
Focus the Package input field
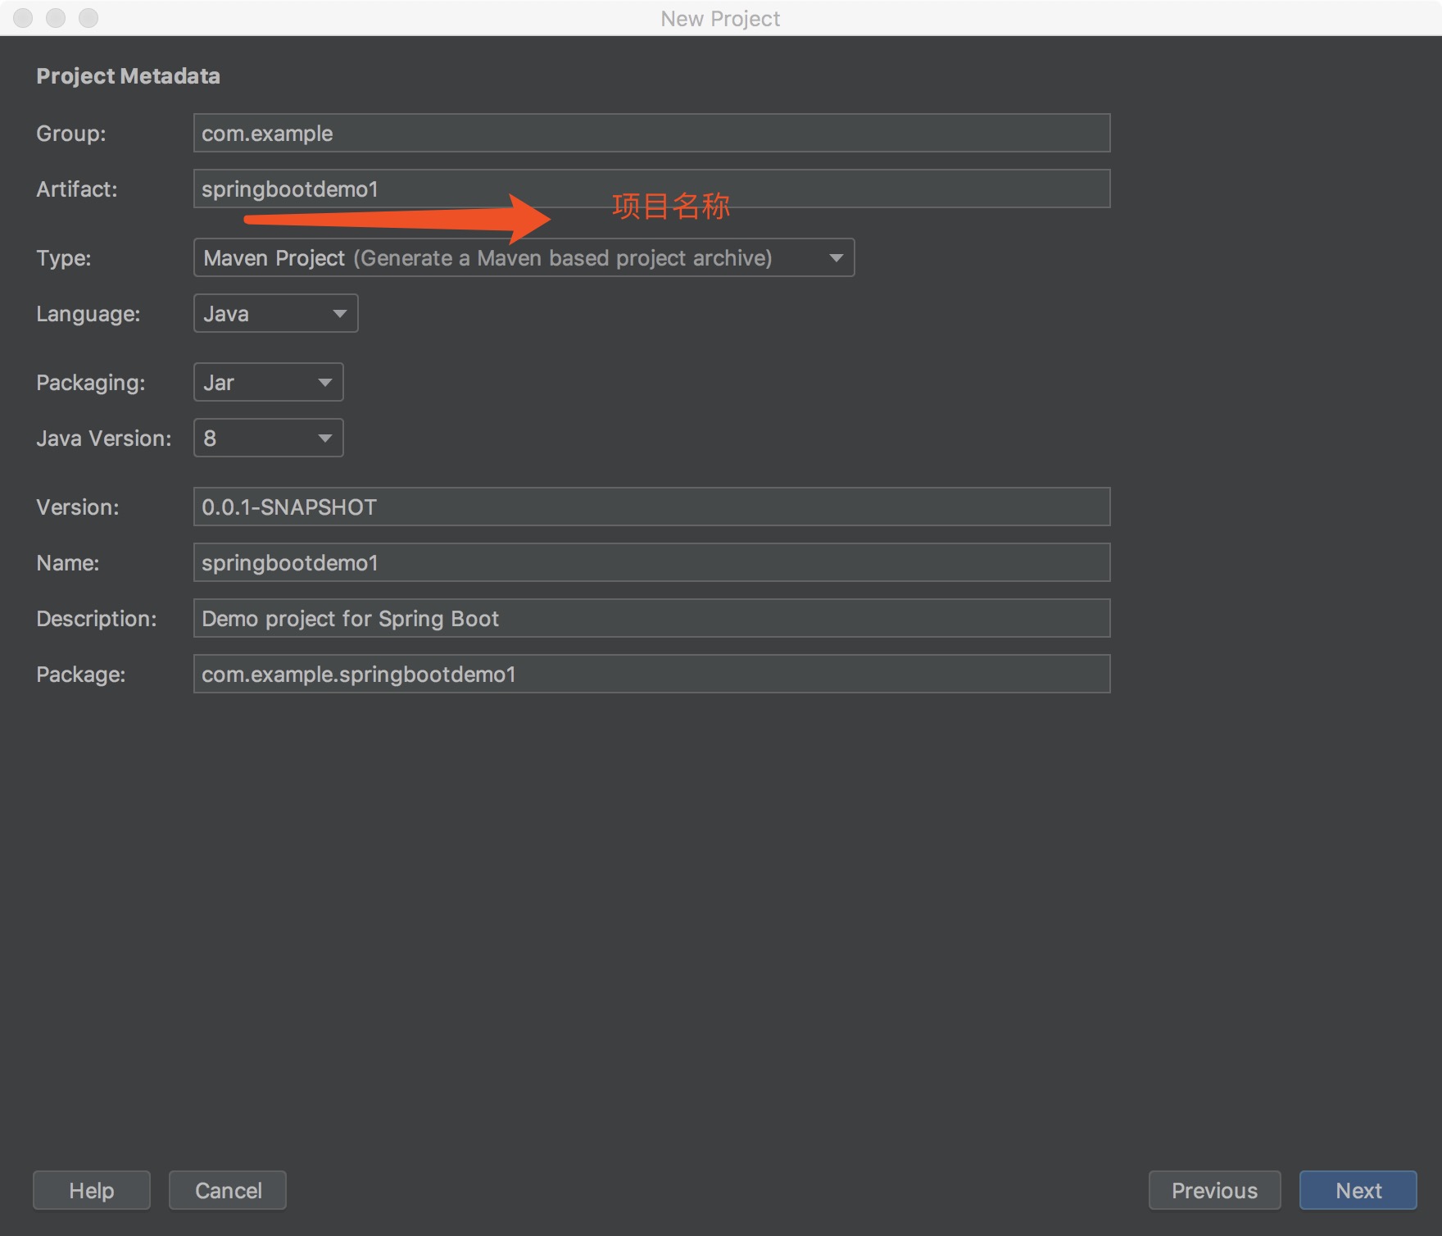click(651, 674)
